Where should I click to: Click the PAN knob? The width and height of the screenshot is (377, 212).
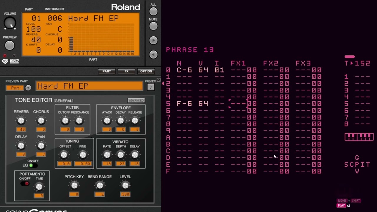41,145
